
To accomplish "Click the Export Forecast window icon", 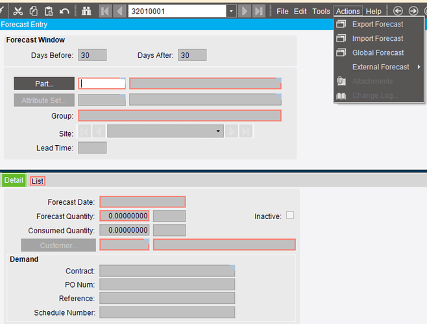I will [x=341, y=24].
